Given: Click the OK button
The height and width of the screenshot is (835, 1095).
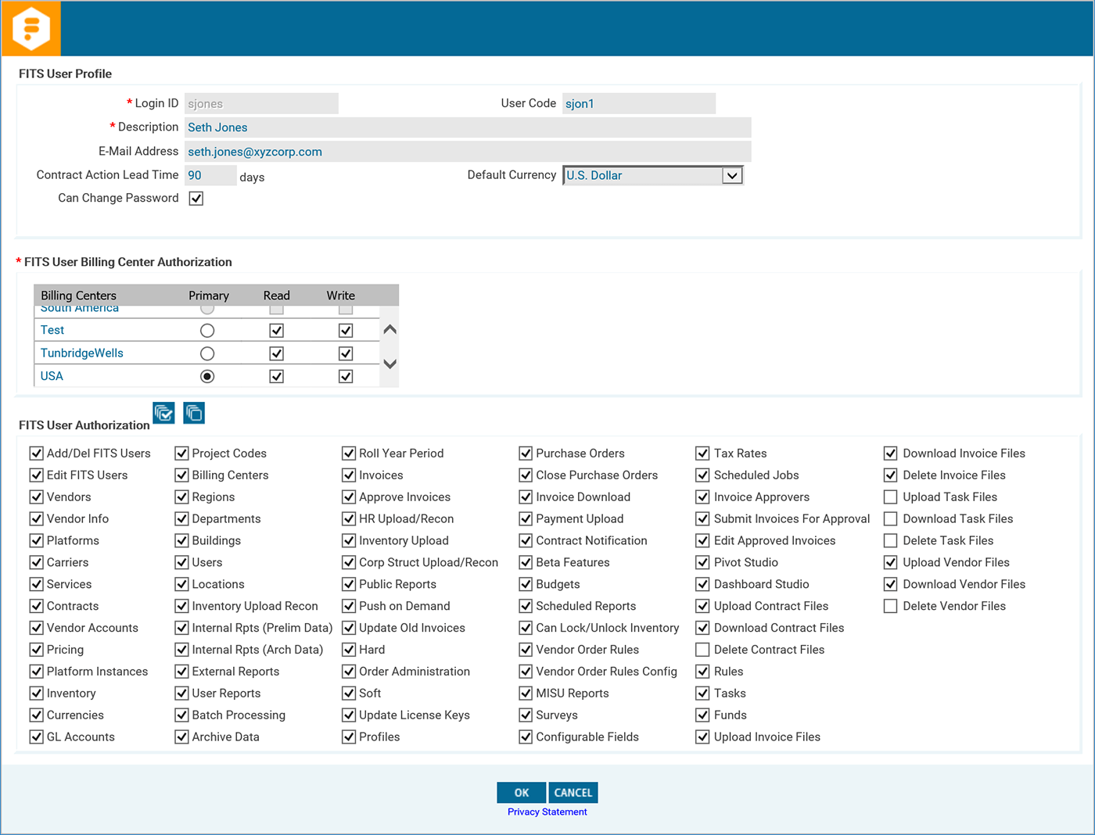Looking at the screenshot, I should 521,792.
